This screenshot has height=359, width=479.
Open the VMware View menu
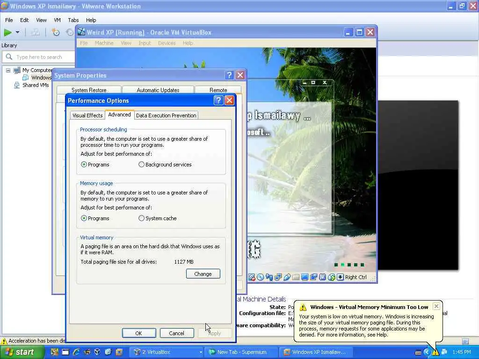(41, 20)
